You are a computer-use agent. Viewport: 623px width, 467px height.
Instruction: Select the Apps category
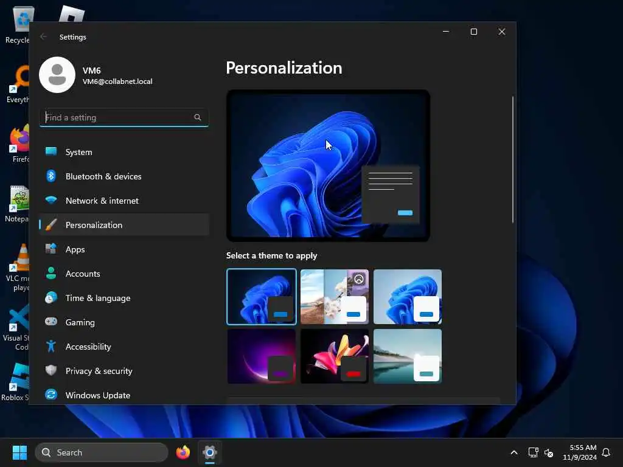coord(124,249)
